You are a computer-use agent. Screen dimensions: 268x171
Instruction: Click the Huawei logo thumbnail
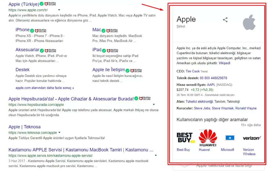208,138
